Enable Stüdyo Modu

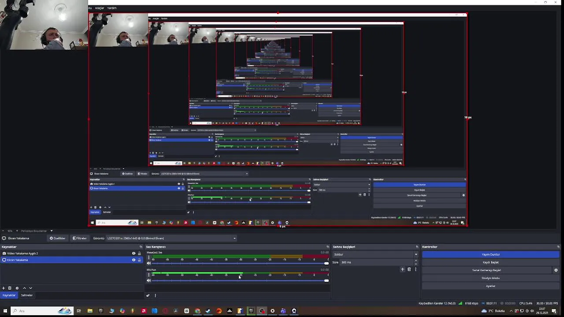pyautogui.click(x=490, y=278)
